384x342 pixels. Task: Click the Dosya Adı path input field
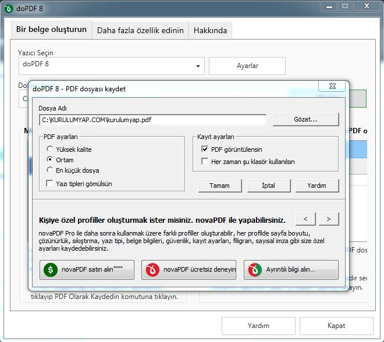coord(153,120)
